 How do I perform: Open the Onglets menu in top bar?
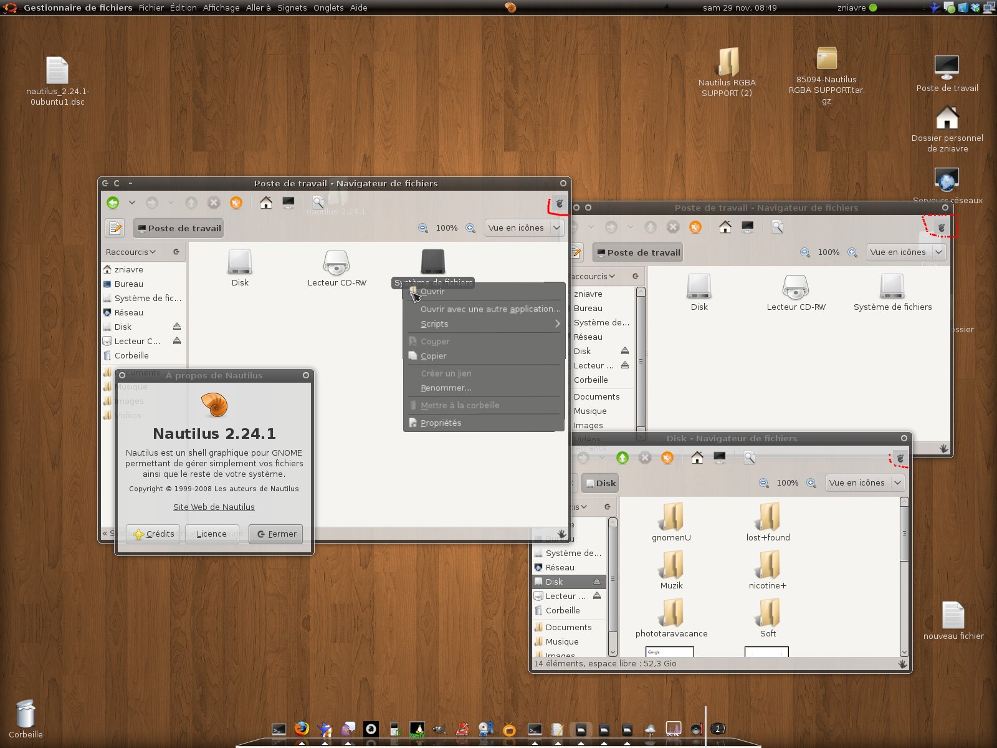pos(328,7)
